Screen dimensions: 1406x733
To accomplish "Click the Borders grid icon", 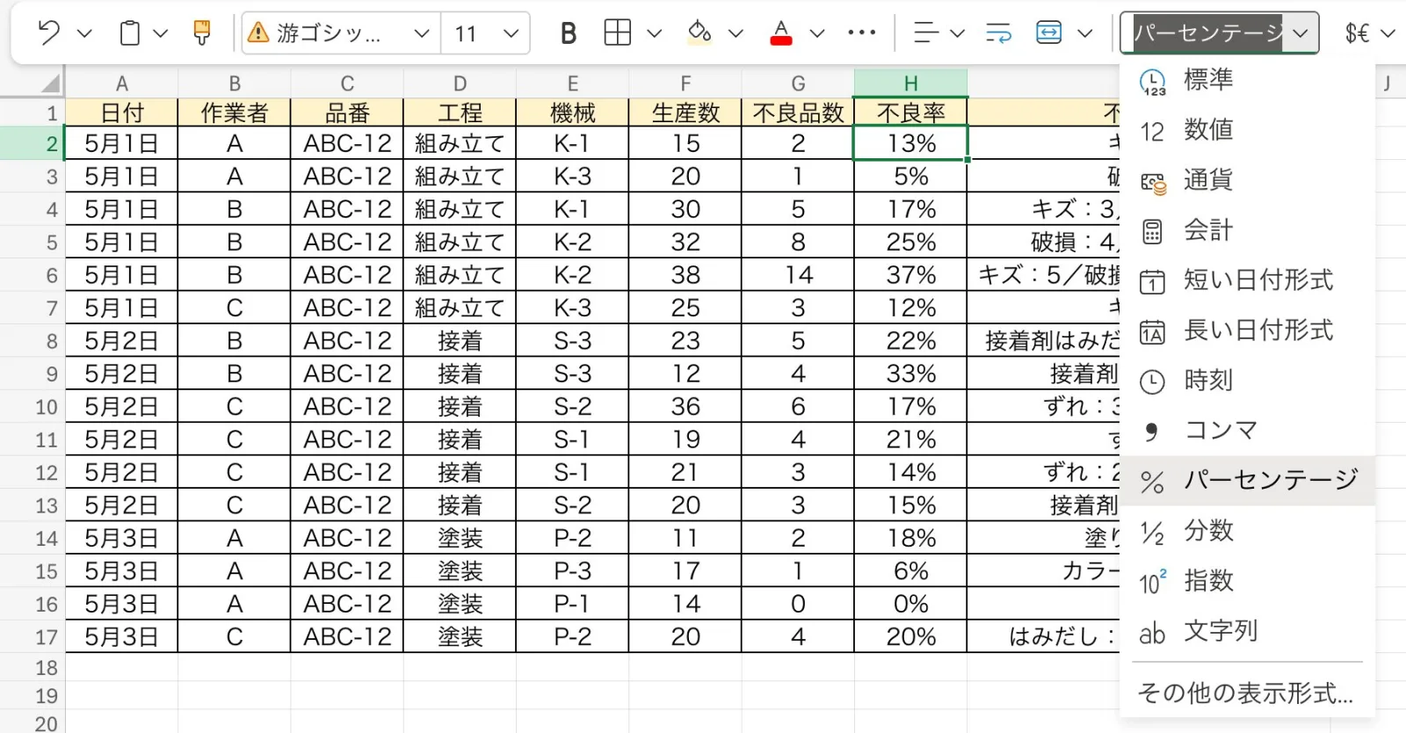I will pyautogui.click(x=618, y=33).
